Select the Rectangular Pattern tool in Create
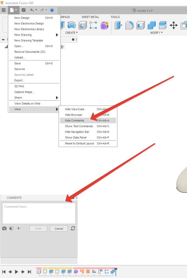Image resolution: width=187 pixels, height=278 pixels. pos(93,25)
